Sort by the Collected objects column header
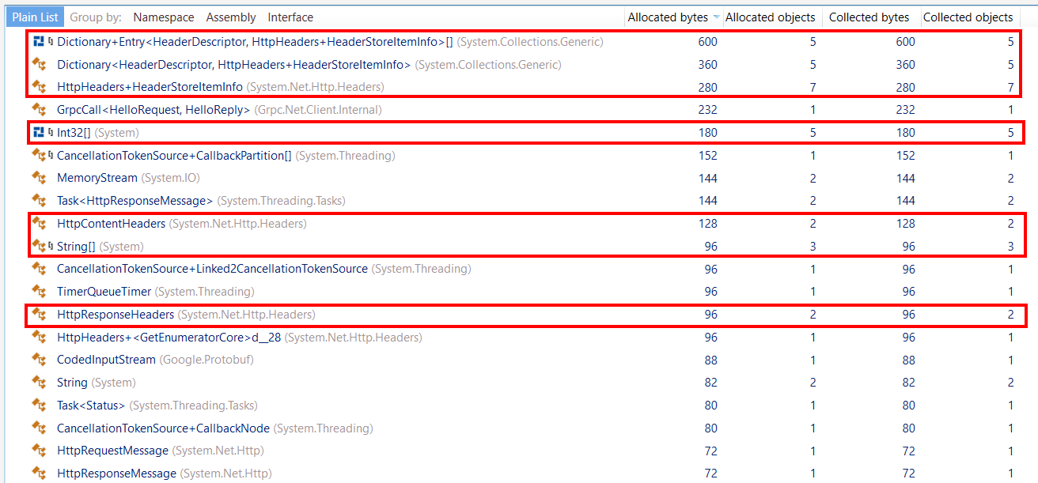Image resolution: width=1038 pixels, height=483 pixels. coord(968,17)
